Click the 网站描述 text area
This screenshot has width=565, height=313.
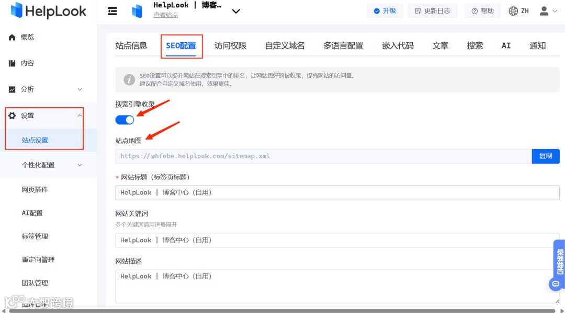pos(337,286)
